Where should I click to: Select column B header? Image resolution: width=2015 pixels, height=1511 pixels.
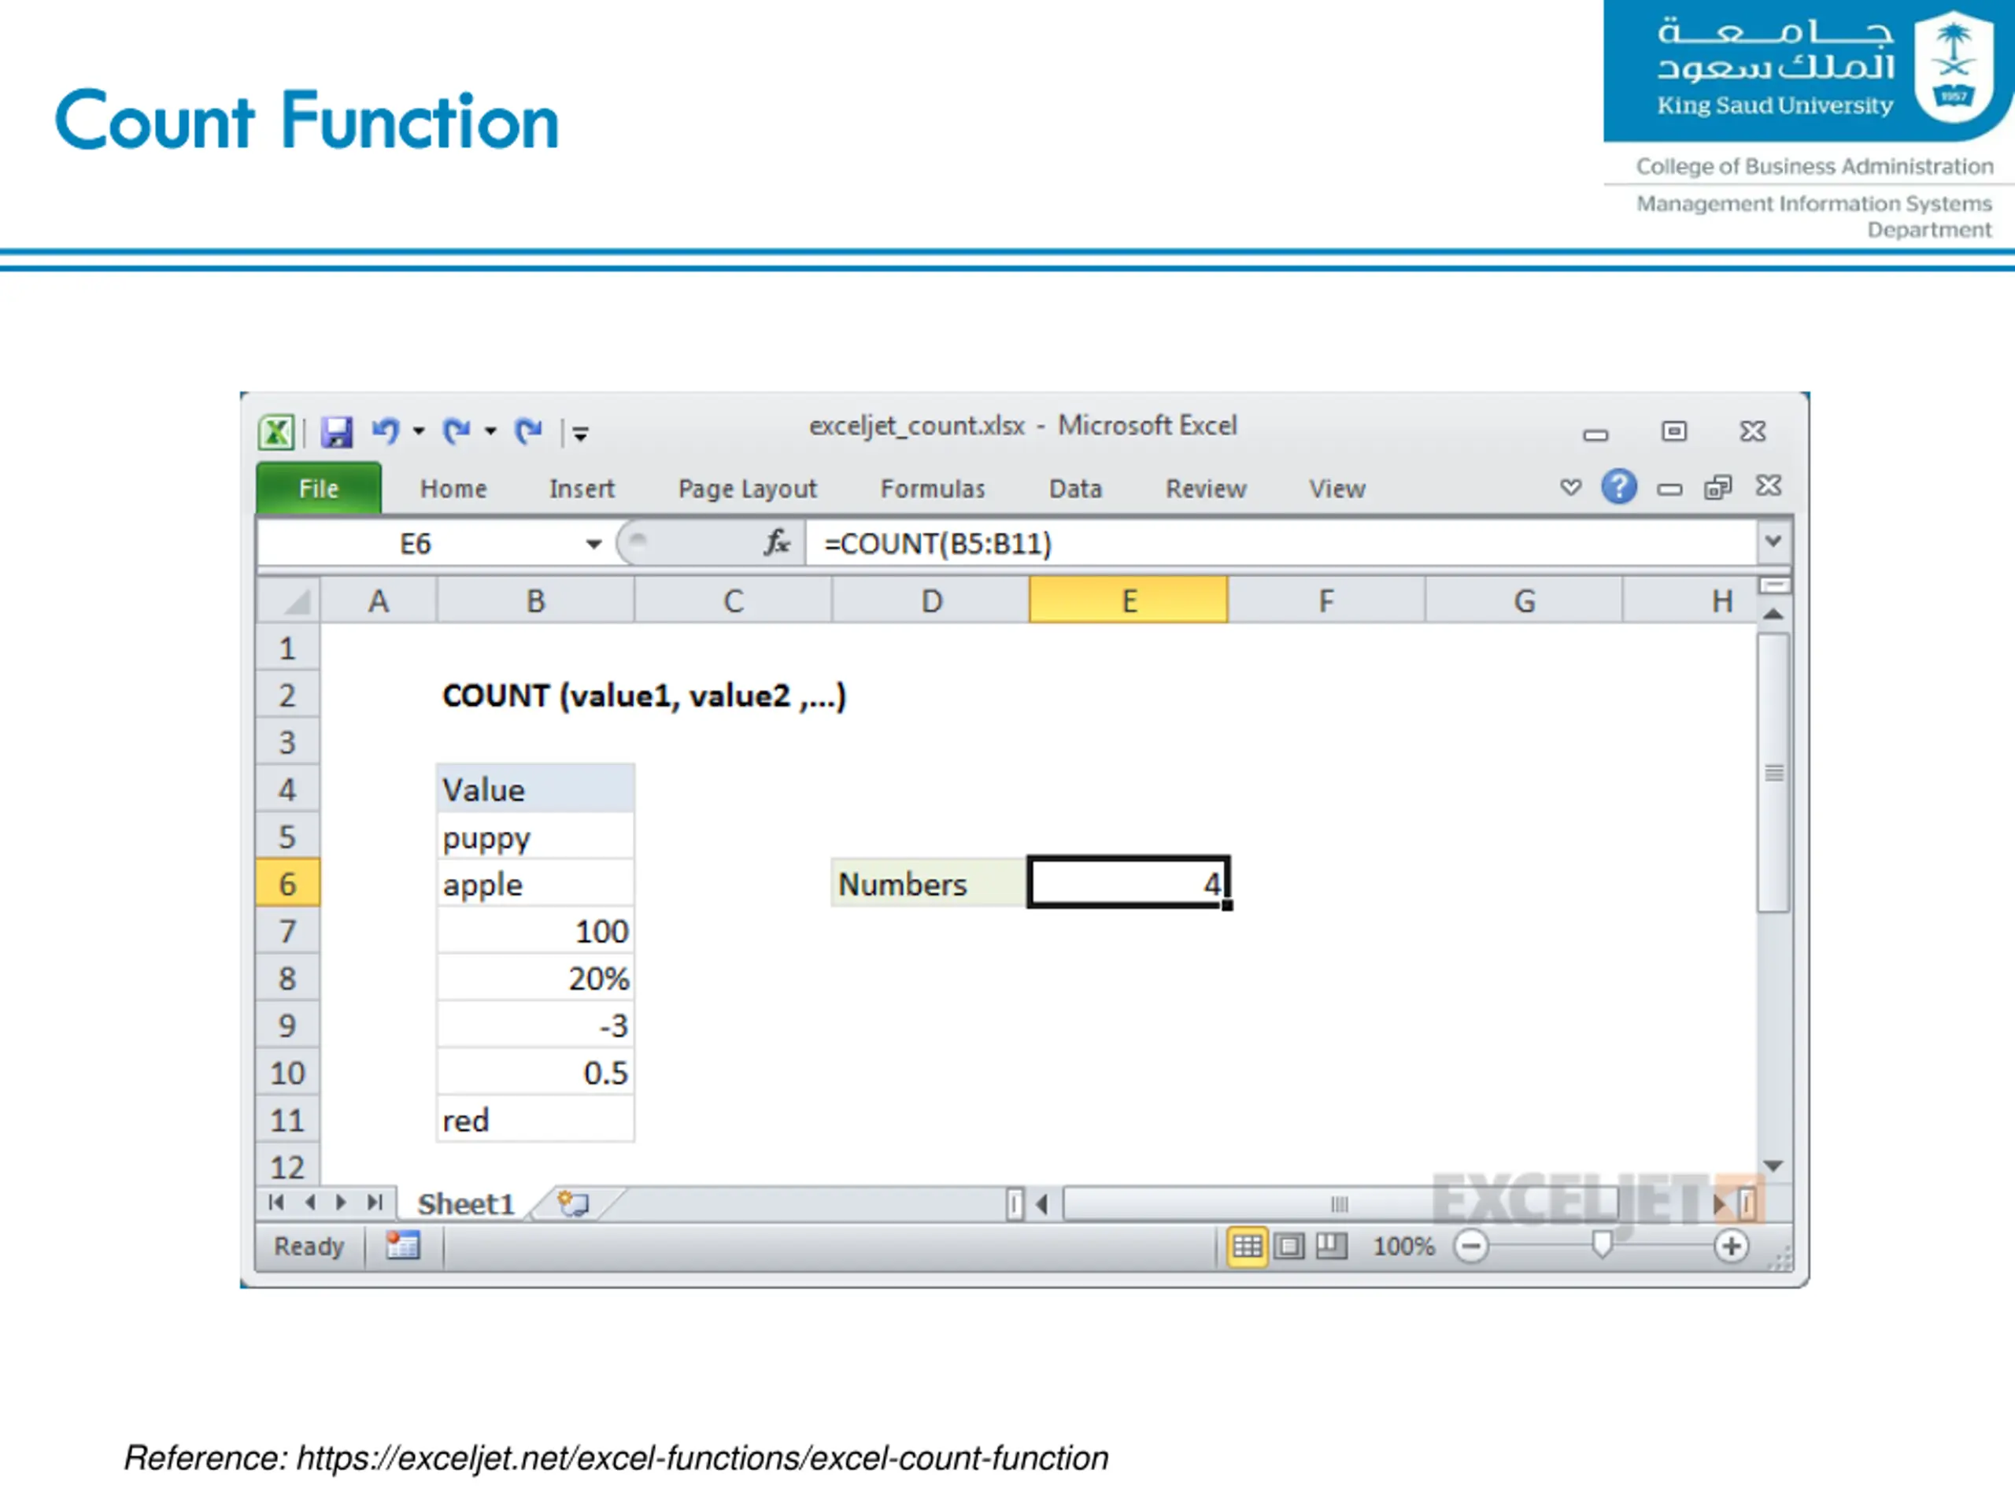(536, 601)
